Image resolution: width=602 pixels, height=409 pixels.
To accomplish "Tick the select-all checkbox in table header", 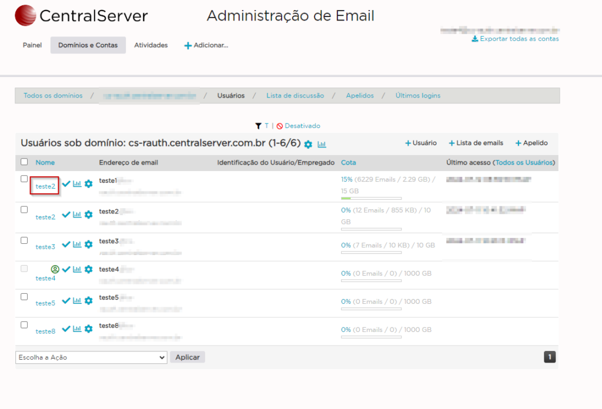I will click(24, 162).
